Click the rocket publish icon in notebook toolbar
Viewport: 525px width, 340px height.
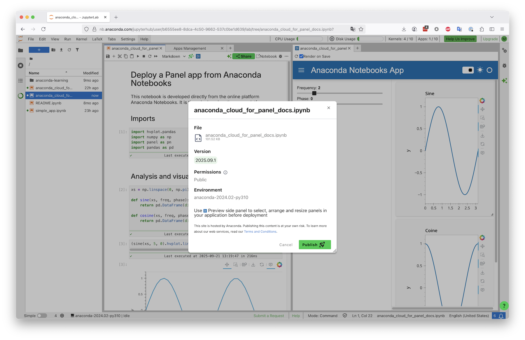pos(191,56)
